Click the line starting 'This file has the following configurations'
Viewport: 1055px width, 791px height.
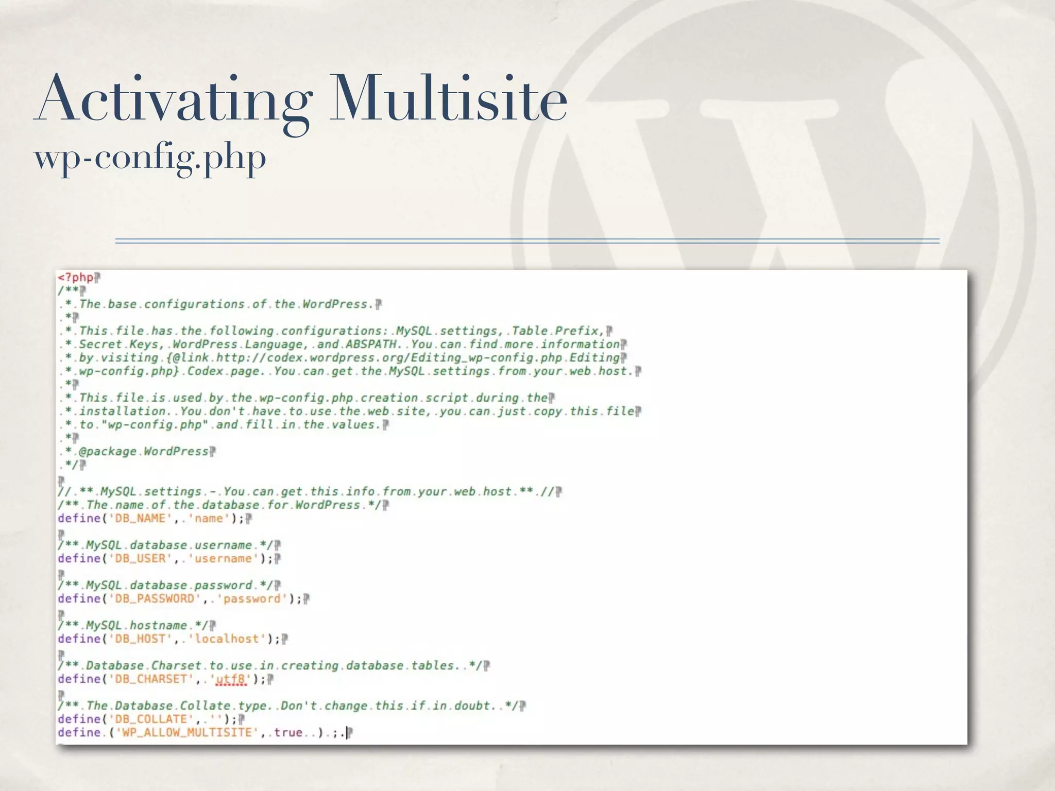(x=335, y=331)
